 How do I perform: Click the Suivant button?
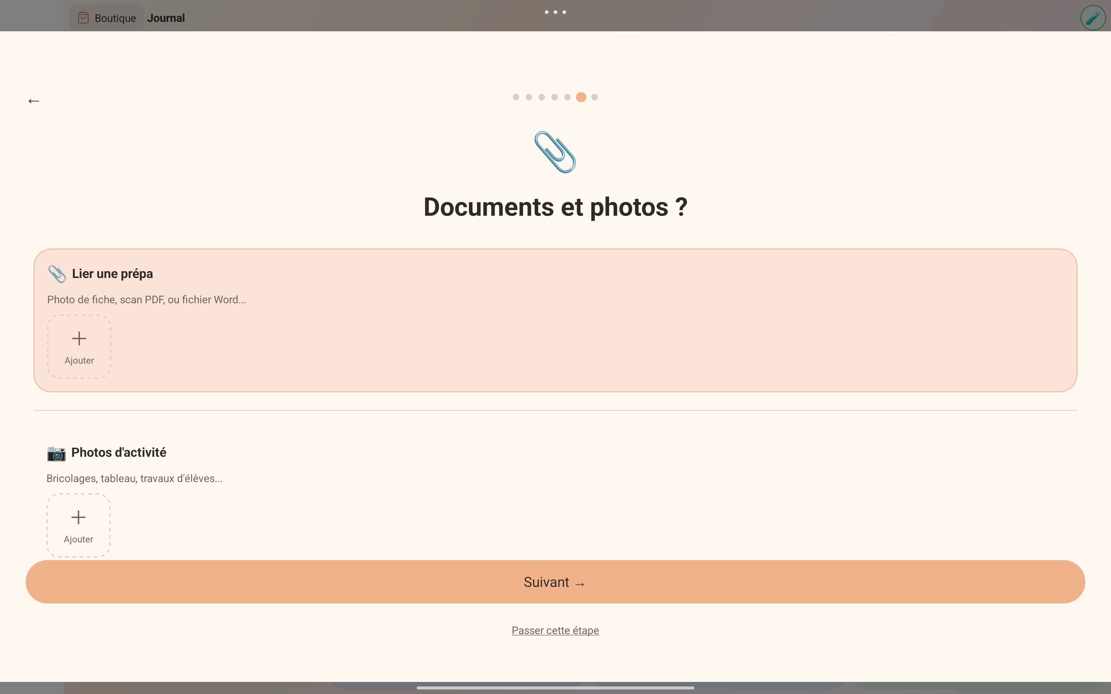click(555, 582)
